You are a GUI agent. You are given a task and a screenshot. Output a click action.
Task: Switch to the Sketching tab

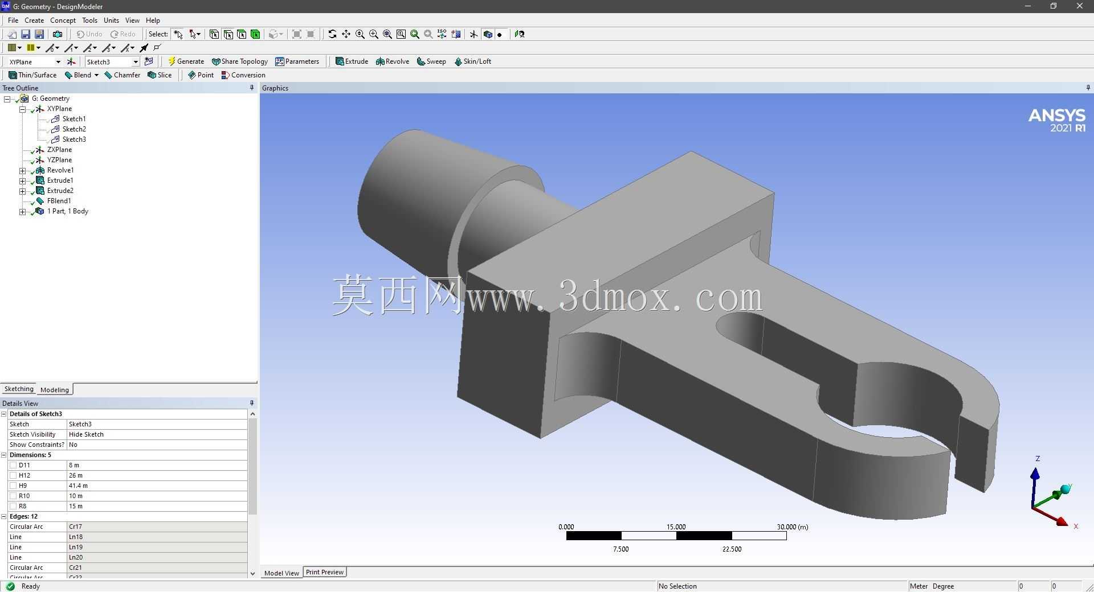[19, 389]
